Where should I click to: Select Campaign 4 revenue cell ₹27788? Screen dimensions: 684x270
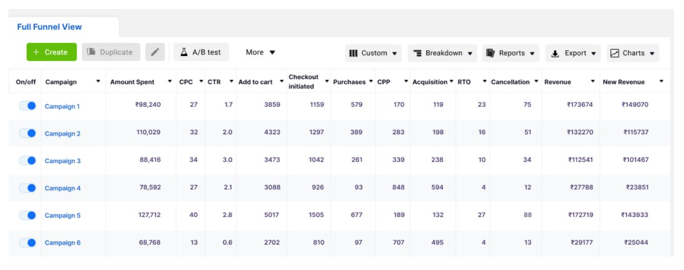pyautogui.click(x=580, y=188)
